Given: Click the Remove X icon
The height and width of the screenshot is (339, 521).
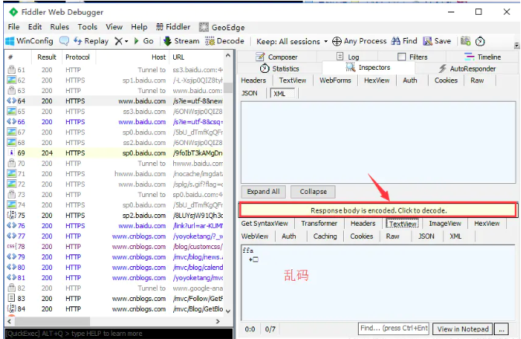Looking at the screenshot, I should tap(118, 41).
